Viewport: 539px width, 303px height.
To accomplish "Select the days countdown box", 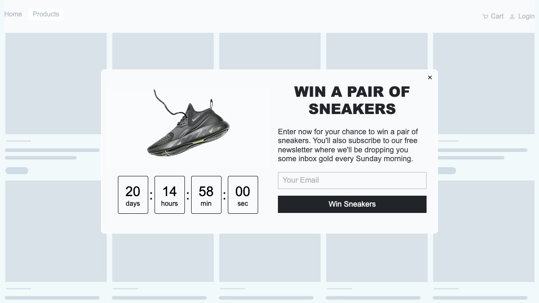I will (133, 195).
